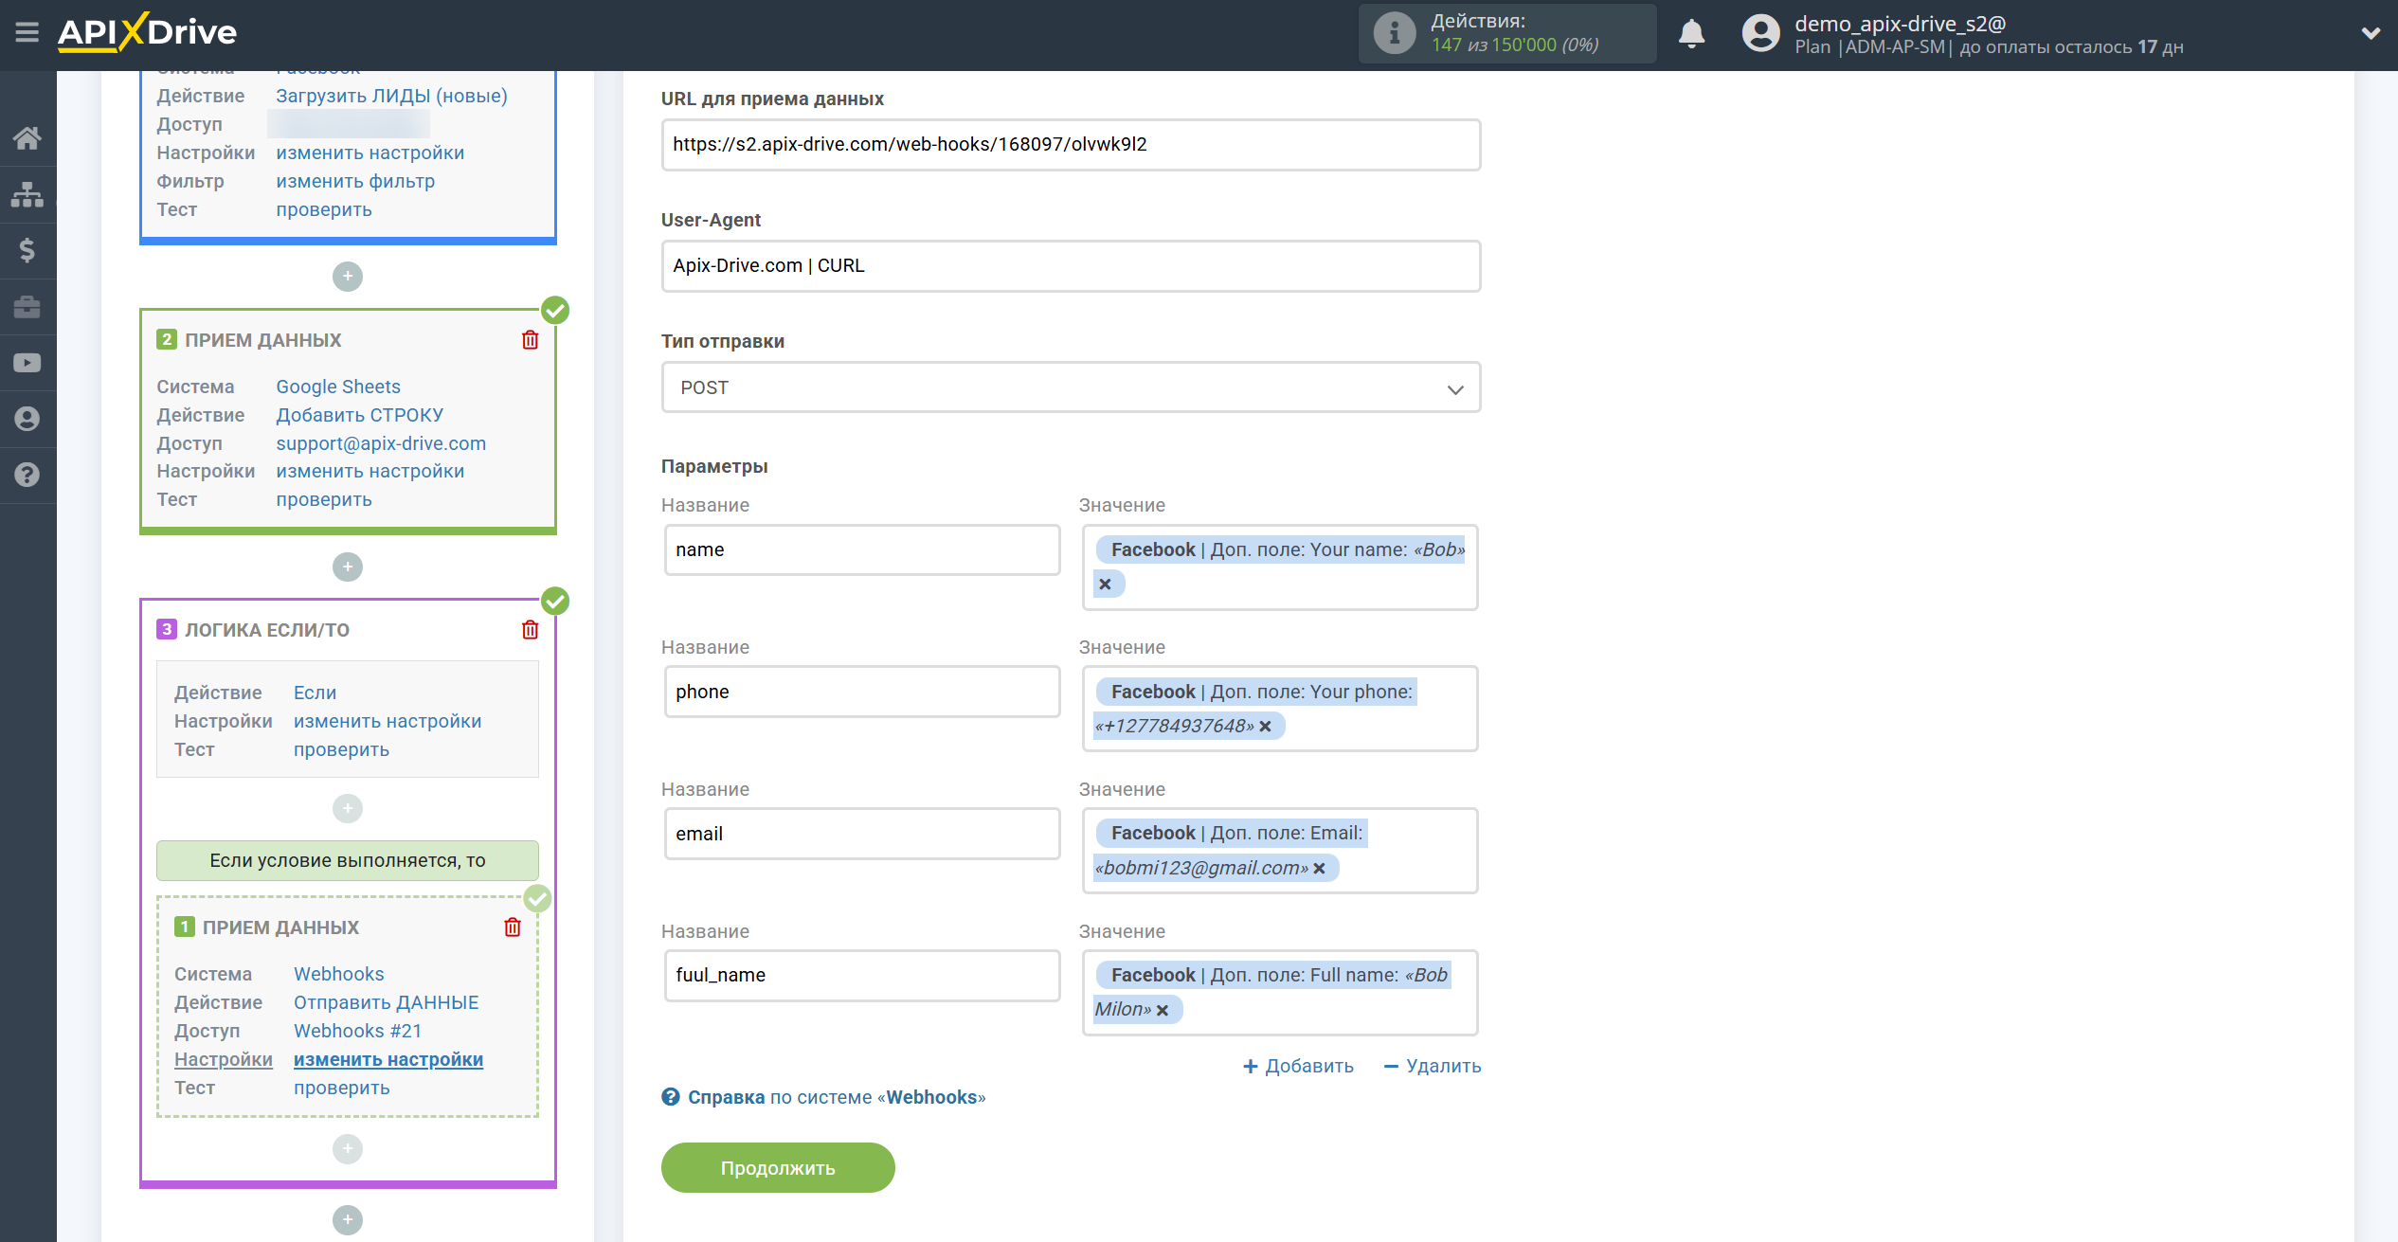Add step after Google Sheets block
Viewport: 2398px width, 1242px height.
pyautogui.click(x=348, y=567)
